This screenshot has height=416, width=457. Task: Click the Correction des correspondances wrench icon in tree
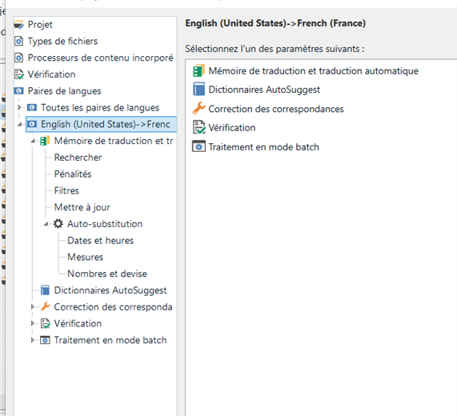(x=45, y=306)
